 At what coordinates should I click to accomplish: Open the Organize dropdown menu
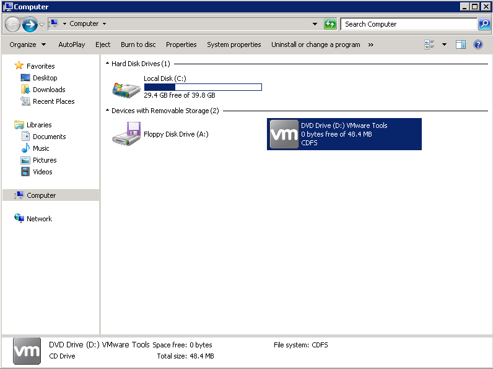click(27, 45)
